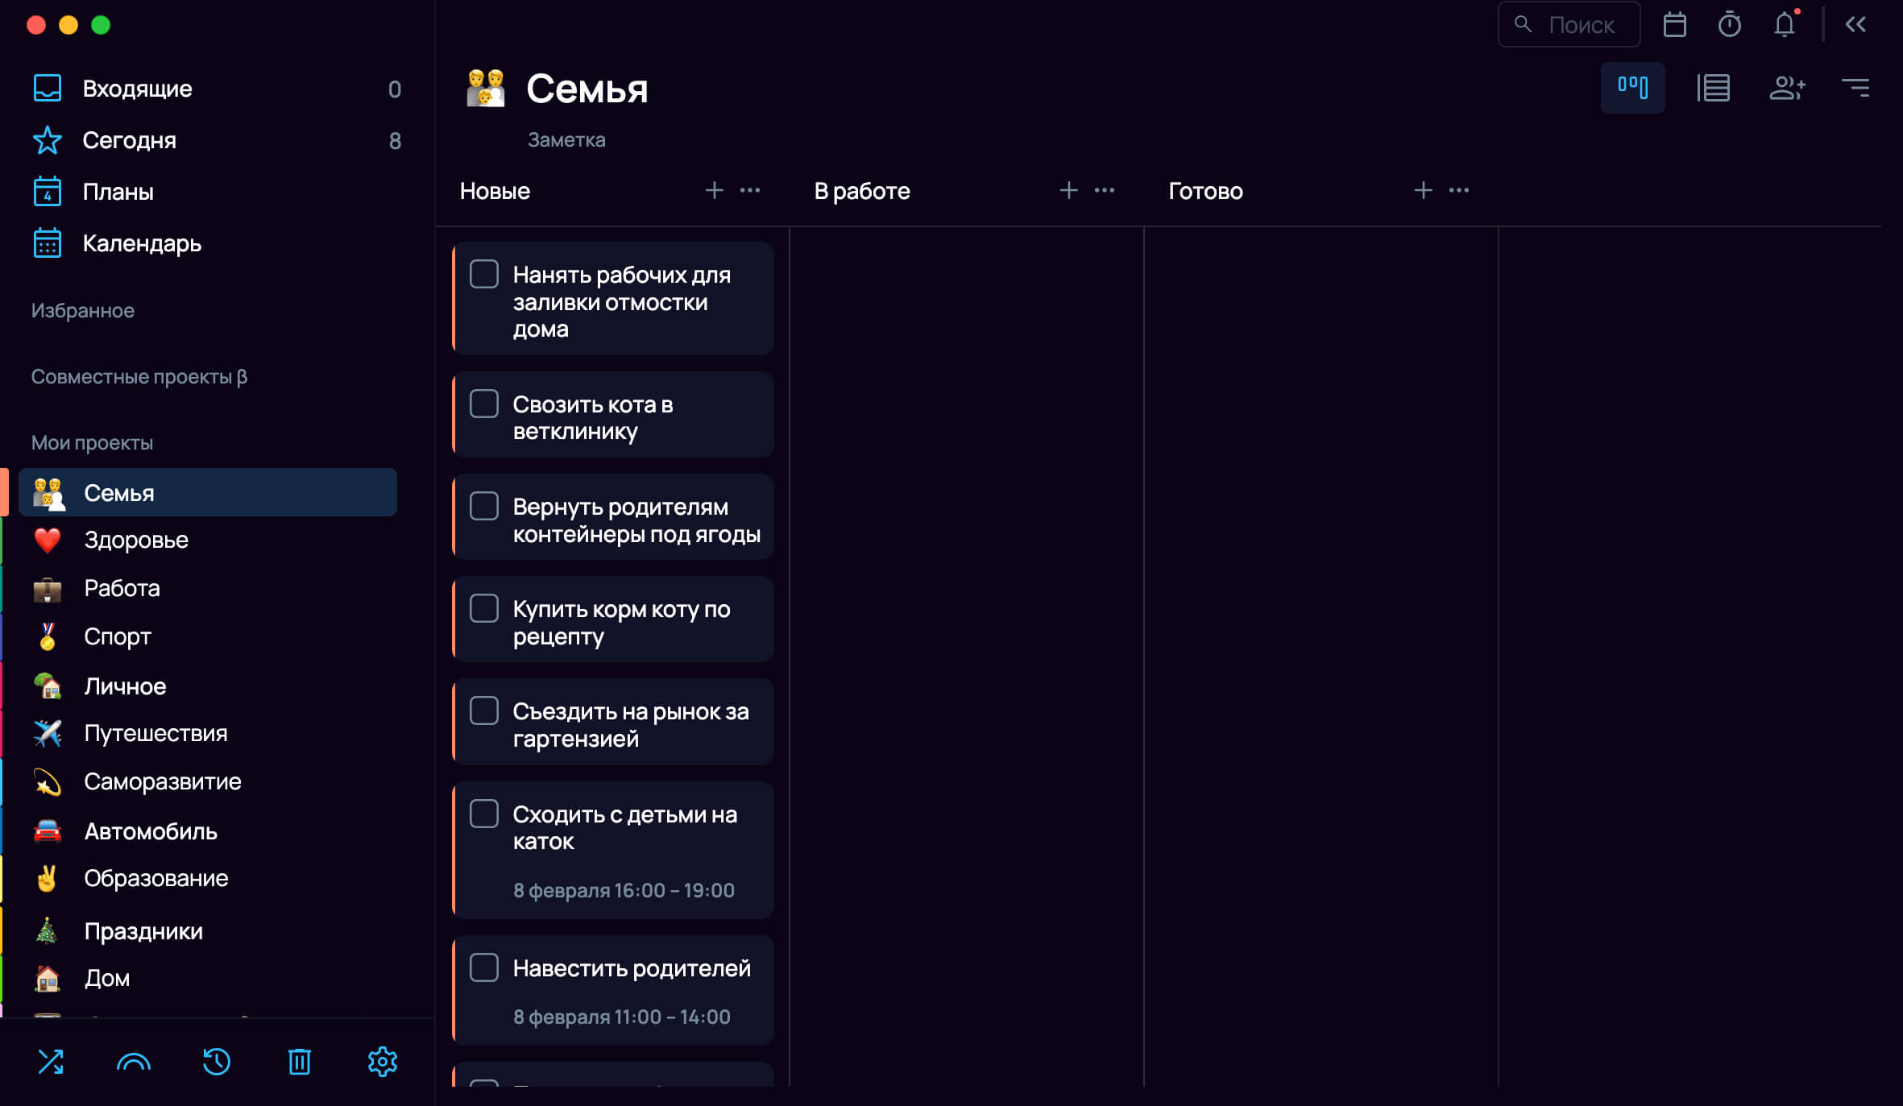1903x1106 pixels.
Task: Collapse the right panel with double chevron
Action: (1855, 25)
